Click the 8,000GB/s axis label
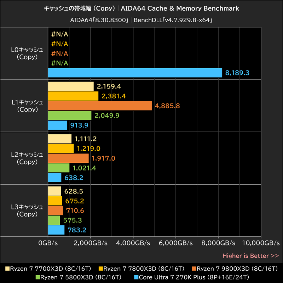Viewport: 283px width, 283px height. coord(218,243)
